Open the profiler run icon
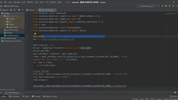The height and width of the screenshot is (100, 178). tap(170, 6)
